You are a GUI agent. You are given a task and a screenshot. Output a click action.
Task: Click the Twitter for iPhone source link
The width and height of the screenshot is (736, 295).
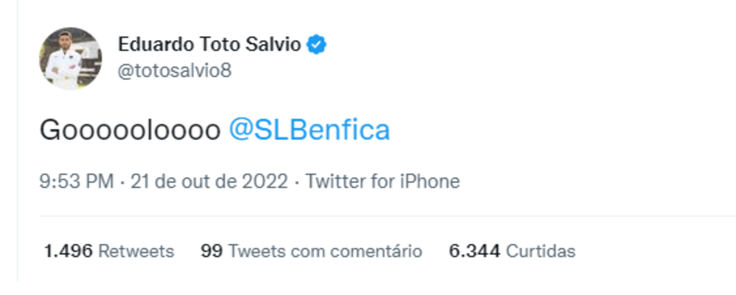[x=382, y=181]
